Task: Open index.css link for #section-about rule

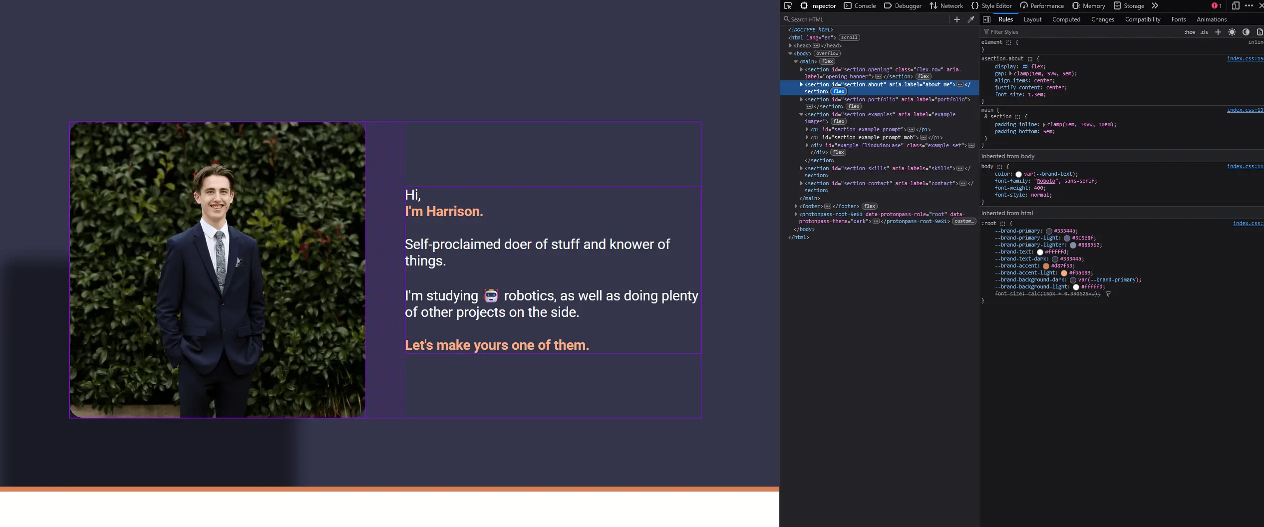Action: click(x=1245, y=59)
